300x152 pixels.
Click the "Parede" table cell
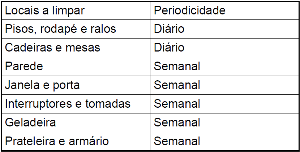coord(24,66)
